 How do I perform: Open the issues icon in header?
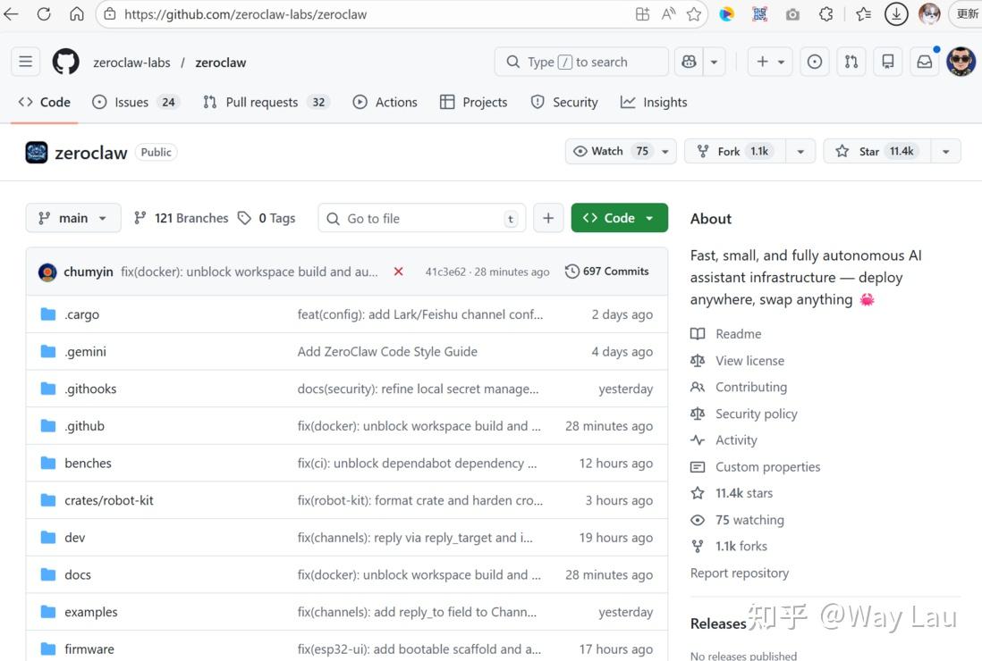tap(815, 62)
